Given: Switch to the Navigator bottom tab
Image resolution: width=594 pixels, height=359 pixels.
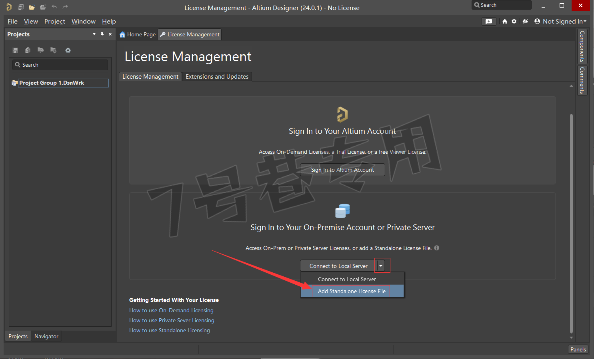Looking at the screenshot, I should click(46, 336).
